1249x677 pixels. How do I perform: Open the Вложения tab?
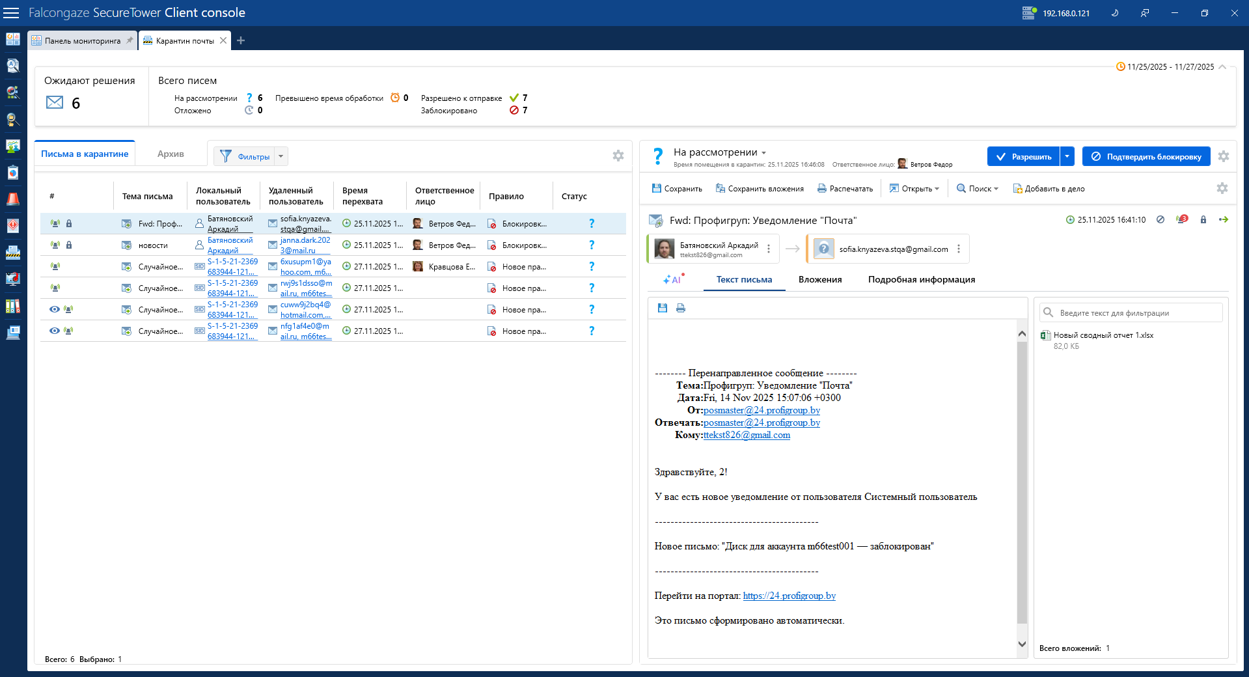820,279
